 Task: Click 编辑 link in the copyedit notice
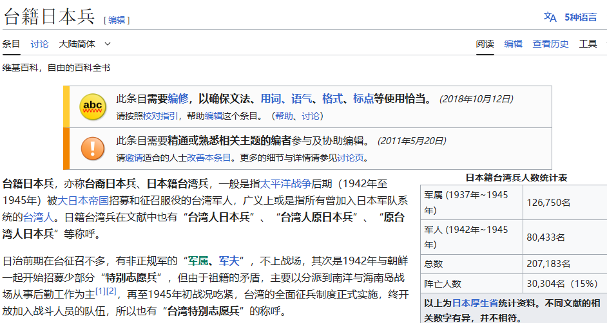[214, 116]
